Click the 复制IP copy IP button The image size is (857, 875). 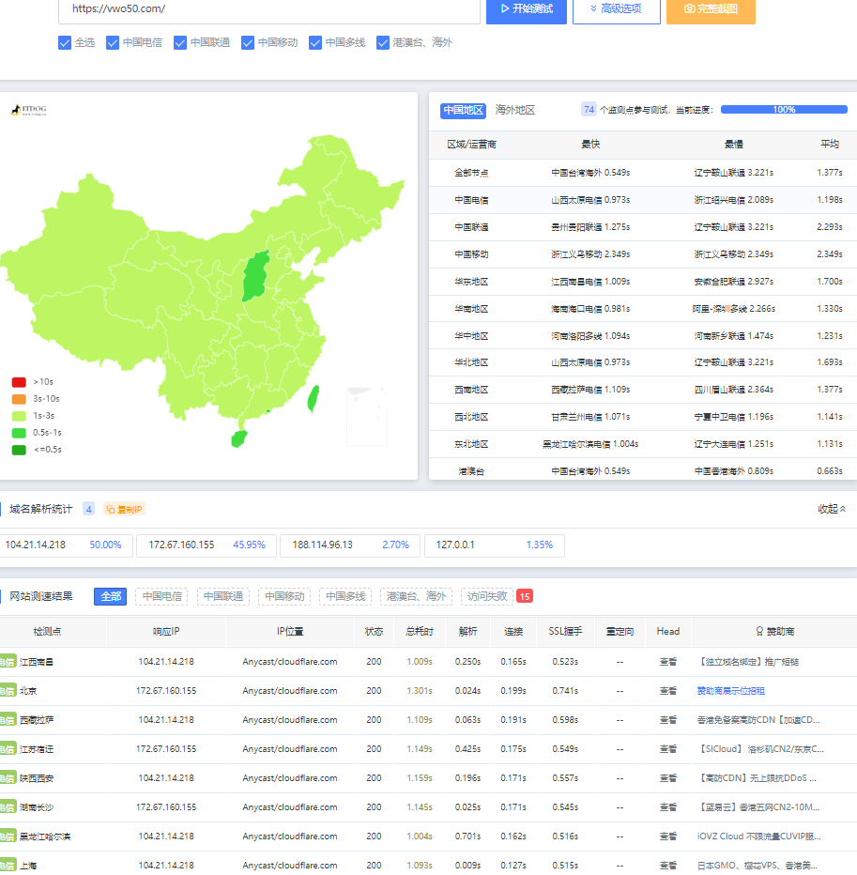(x=124, y=510)
